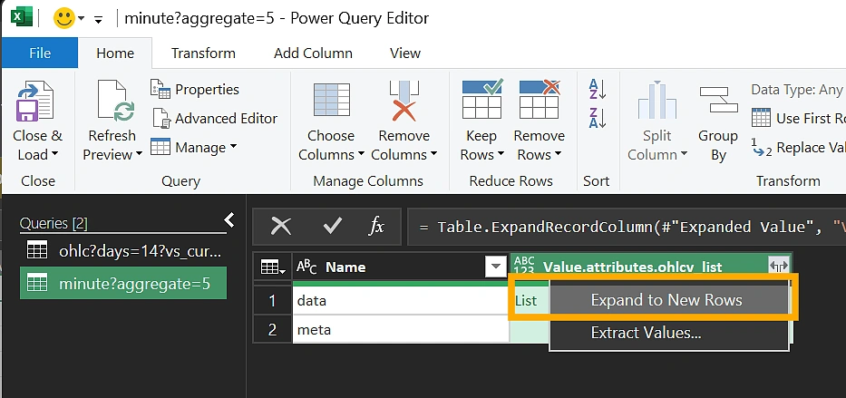Collapse the Queries pane with the chevron
846x398 pixels.
pos(229,220)
